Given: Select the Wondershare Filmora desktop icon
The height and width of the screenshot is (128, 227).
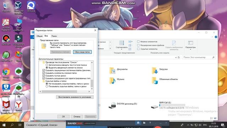Looking at the screenshot, I should pyautogui.click(x=18, y=41).
